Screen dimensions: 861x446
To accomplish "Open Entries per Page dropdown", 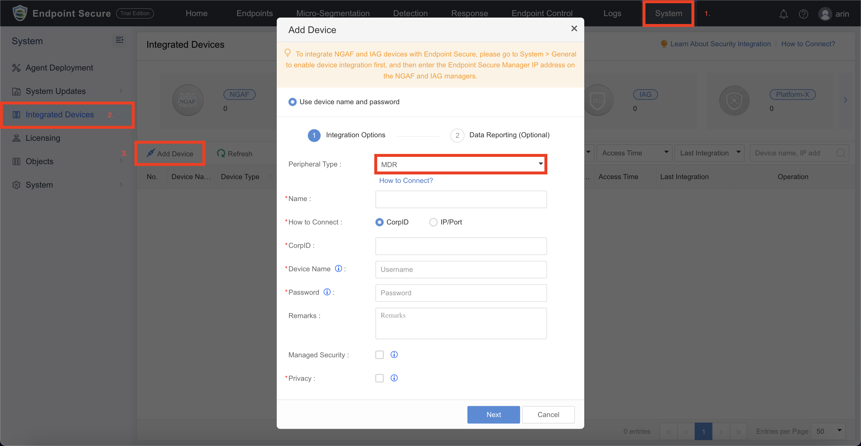I will click(828, 431).
